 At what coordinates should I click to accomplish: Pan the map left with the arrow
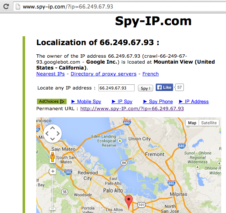click(47, 133)
